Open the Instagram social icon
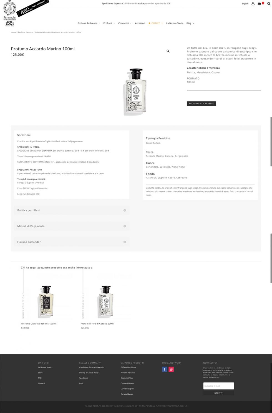 pyautogui.click(x=171, y=369)
